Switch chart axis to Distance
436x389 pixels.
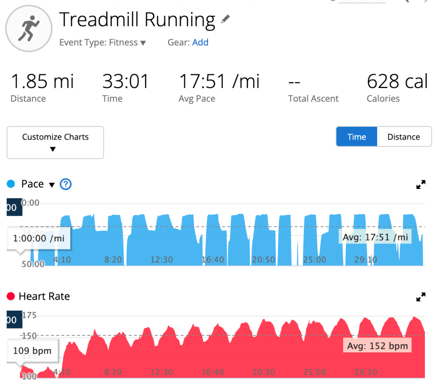click(404, 137)
